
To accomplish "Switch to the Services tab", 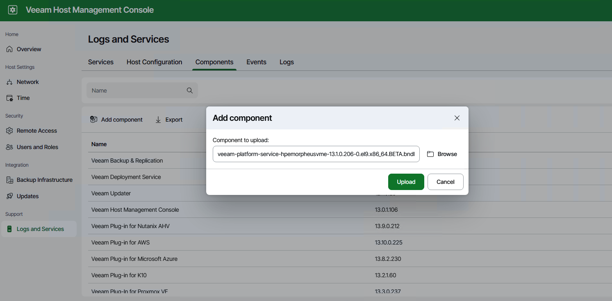I will point(101,62).
